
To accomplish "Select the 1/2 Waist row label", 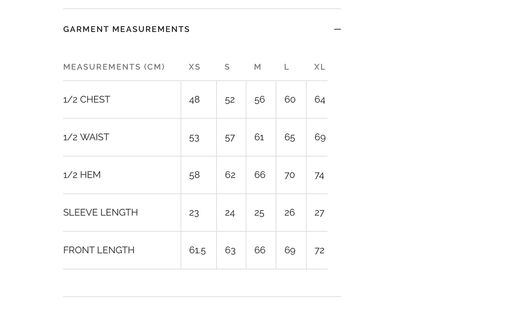I will click(86, 137).
